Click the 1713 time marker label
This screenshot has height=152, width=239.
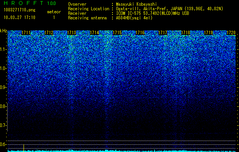(72, 33)
